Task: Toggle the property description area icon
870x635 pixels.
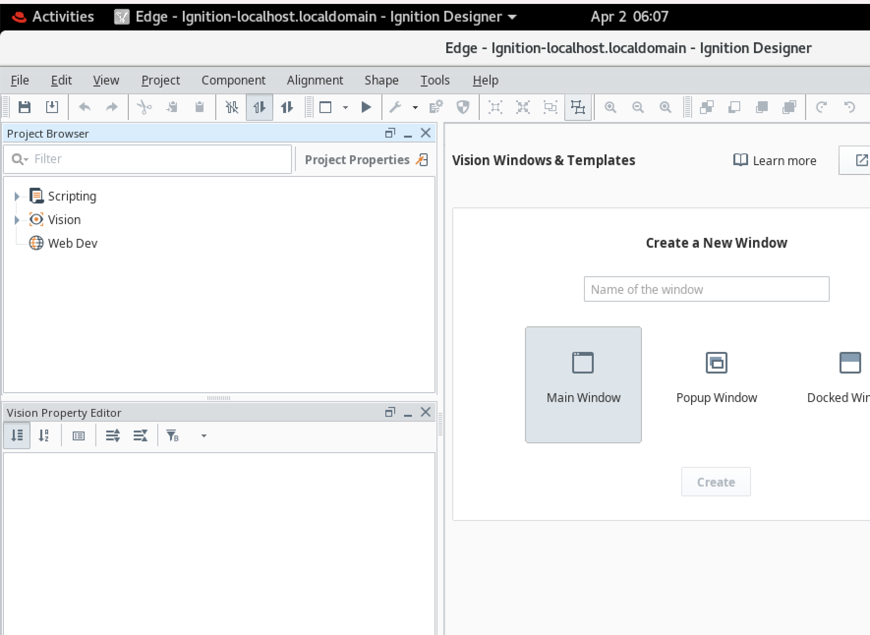Action: (x=79, y=436)
